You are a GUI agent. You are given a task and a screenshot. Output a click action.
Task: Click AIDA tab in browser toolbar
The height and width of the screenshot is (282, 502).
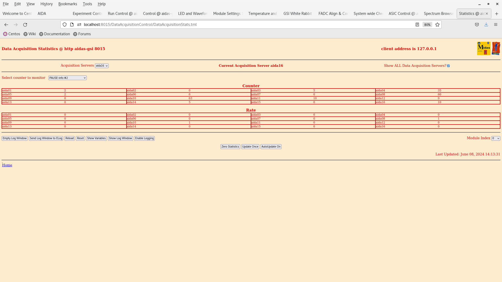41,13
